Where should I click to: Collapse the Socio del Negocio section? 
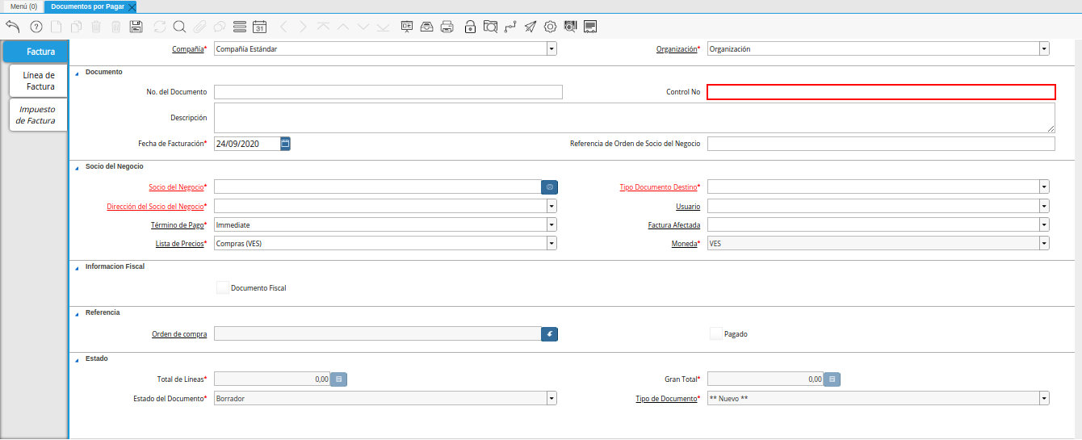78,167
